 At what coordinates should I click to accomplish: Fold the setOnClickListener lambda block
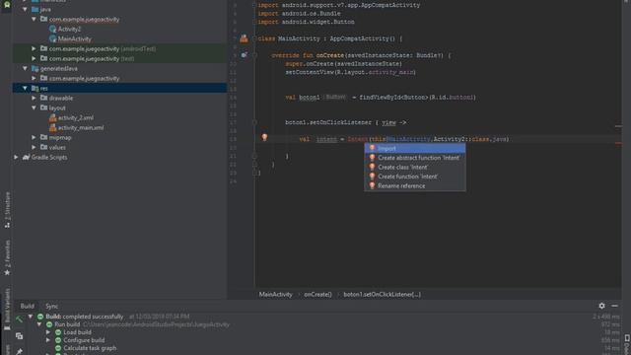coord(254,122)
